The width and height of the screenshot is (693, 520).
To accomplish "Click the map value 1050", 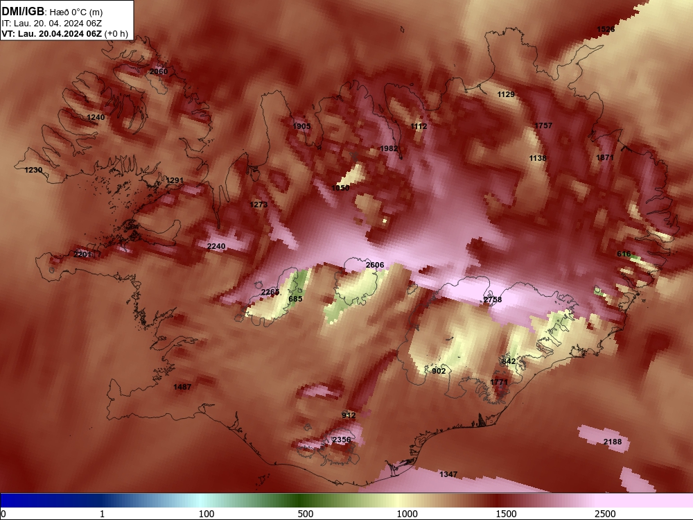I will coord(340,188).
